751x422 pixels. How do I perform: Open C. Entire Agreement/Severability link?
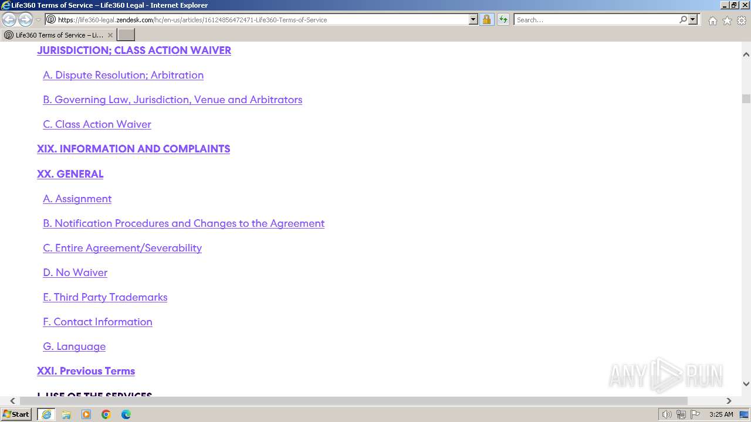122,248
